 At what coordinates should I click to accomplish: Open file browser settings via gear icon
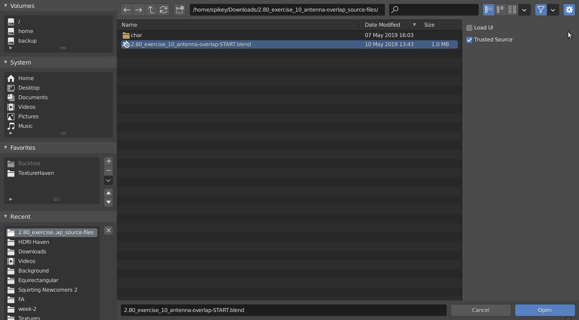(569, 10)
